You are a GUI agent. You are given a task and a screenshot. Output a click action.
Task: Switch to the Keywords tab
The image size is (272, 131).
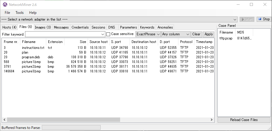point(147,27)
